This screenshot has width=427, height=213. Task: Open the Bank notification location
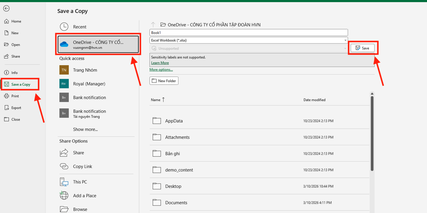pos(89,97)
